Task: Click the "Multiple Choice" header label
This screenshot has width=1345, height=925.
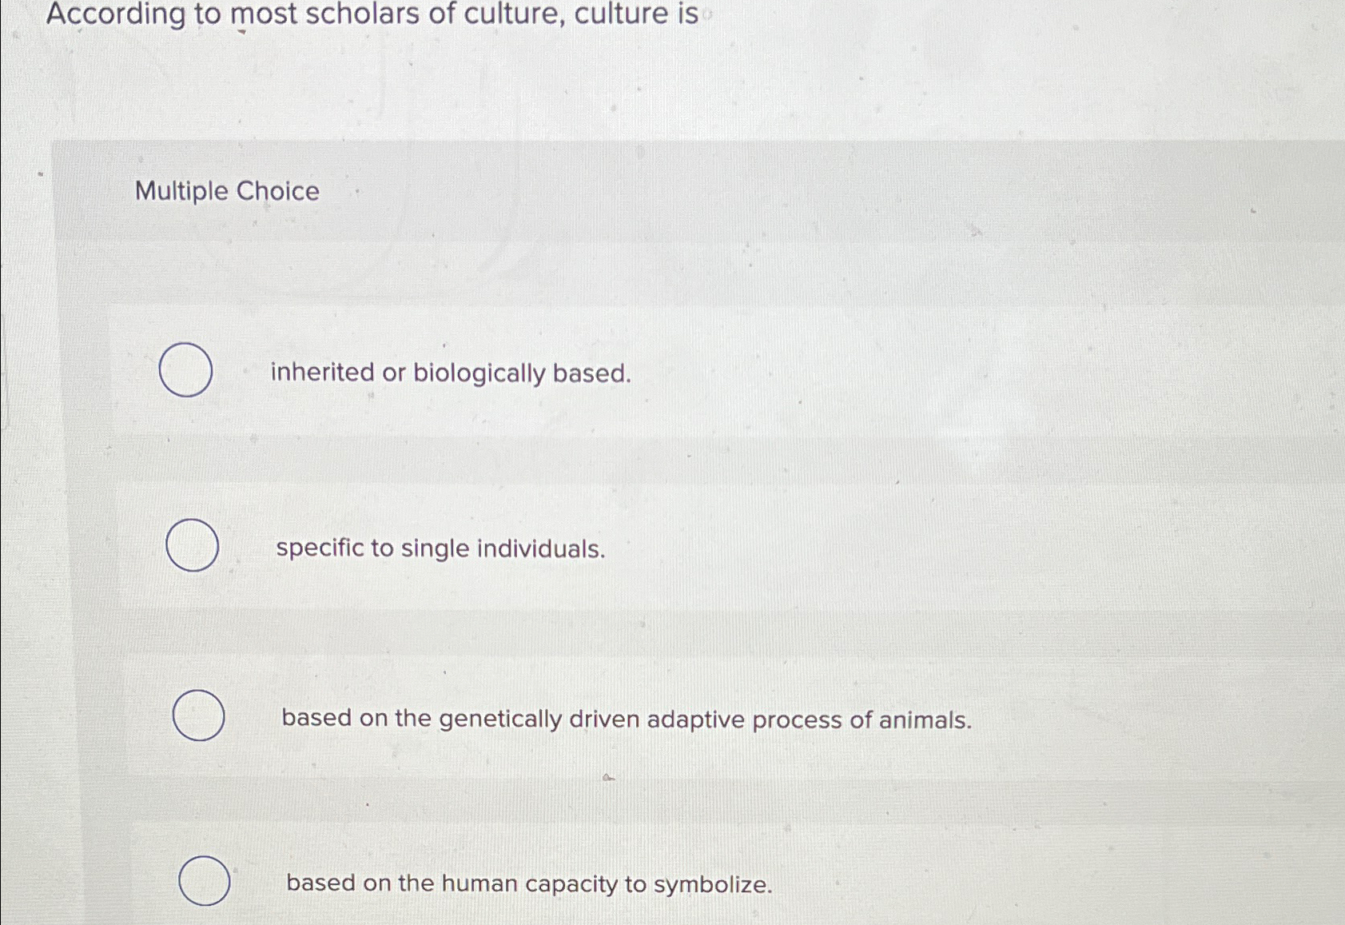Action: pyautogui.click(x=228, y=192)
